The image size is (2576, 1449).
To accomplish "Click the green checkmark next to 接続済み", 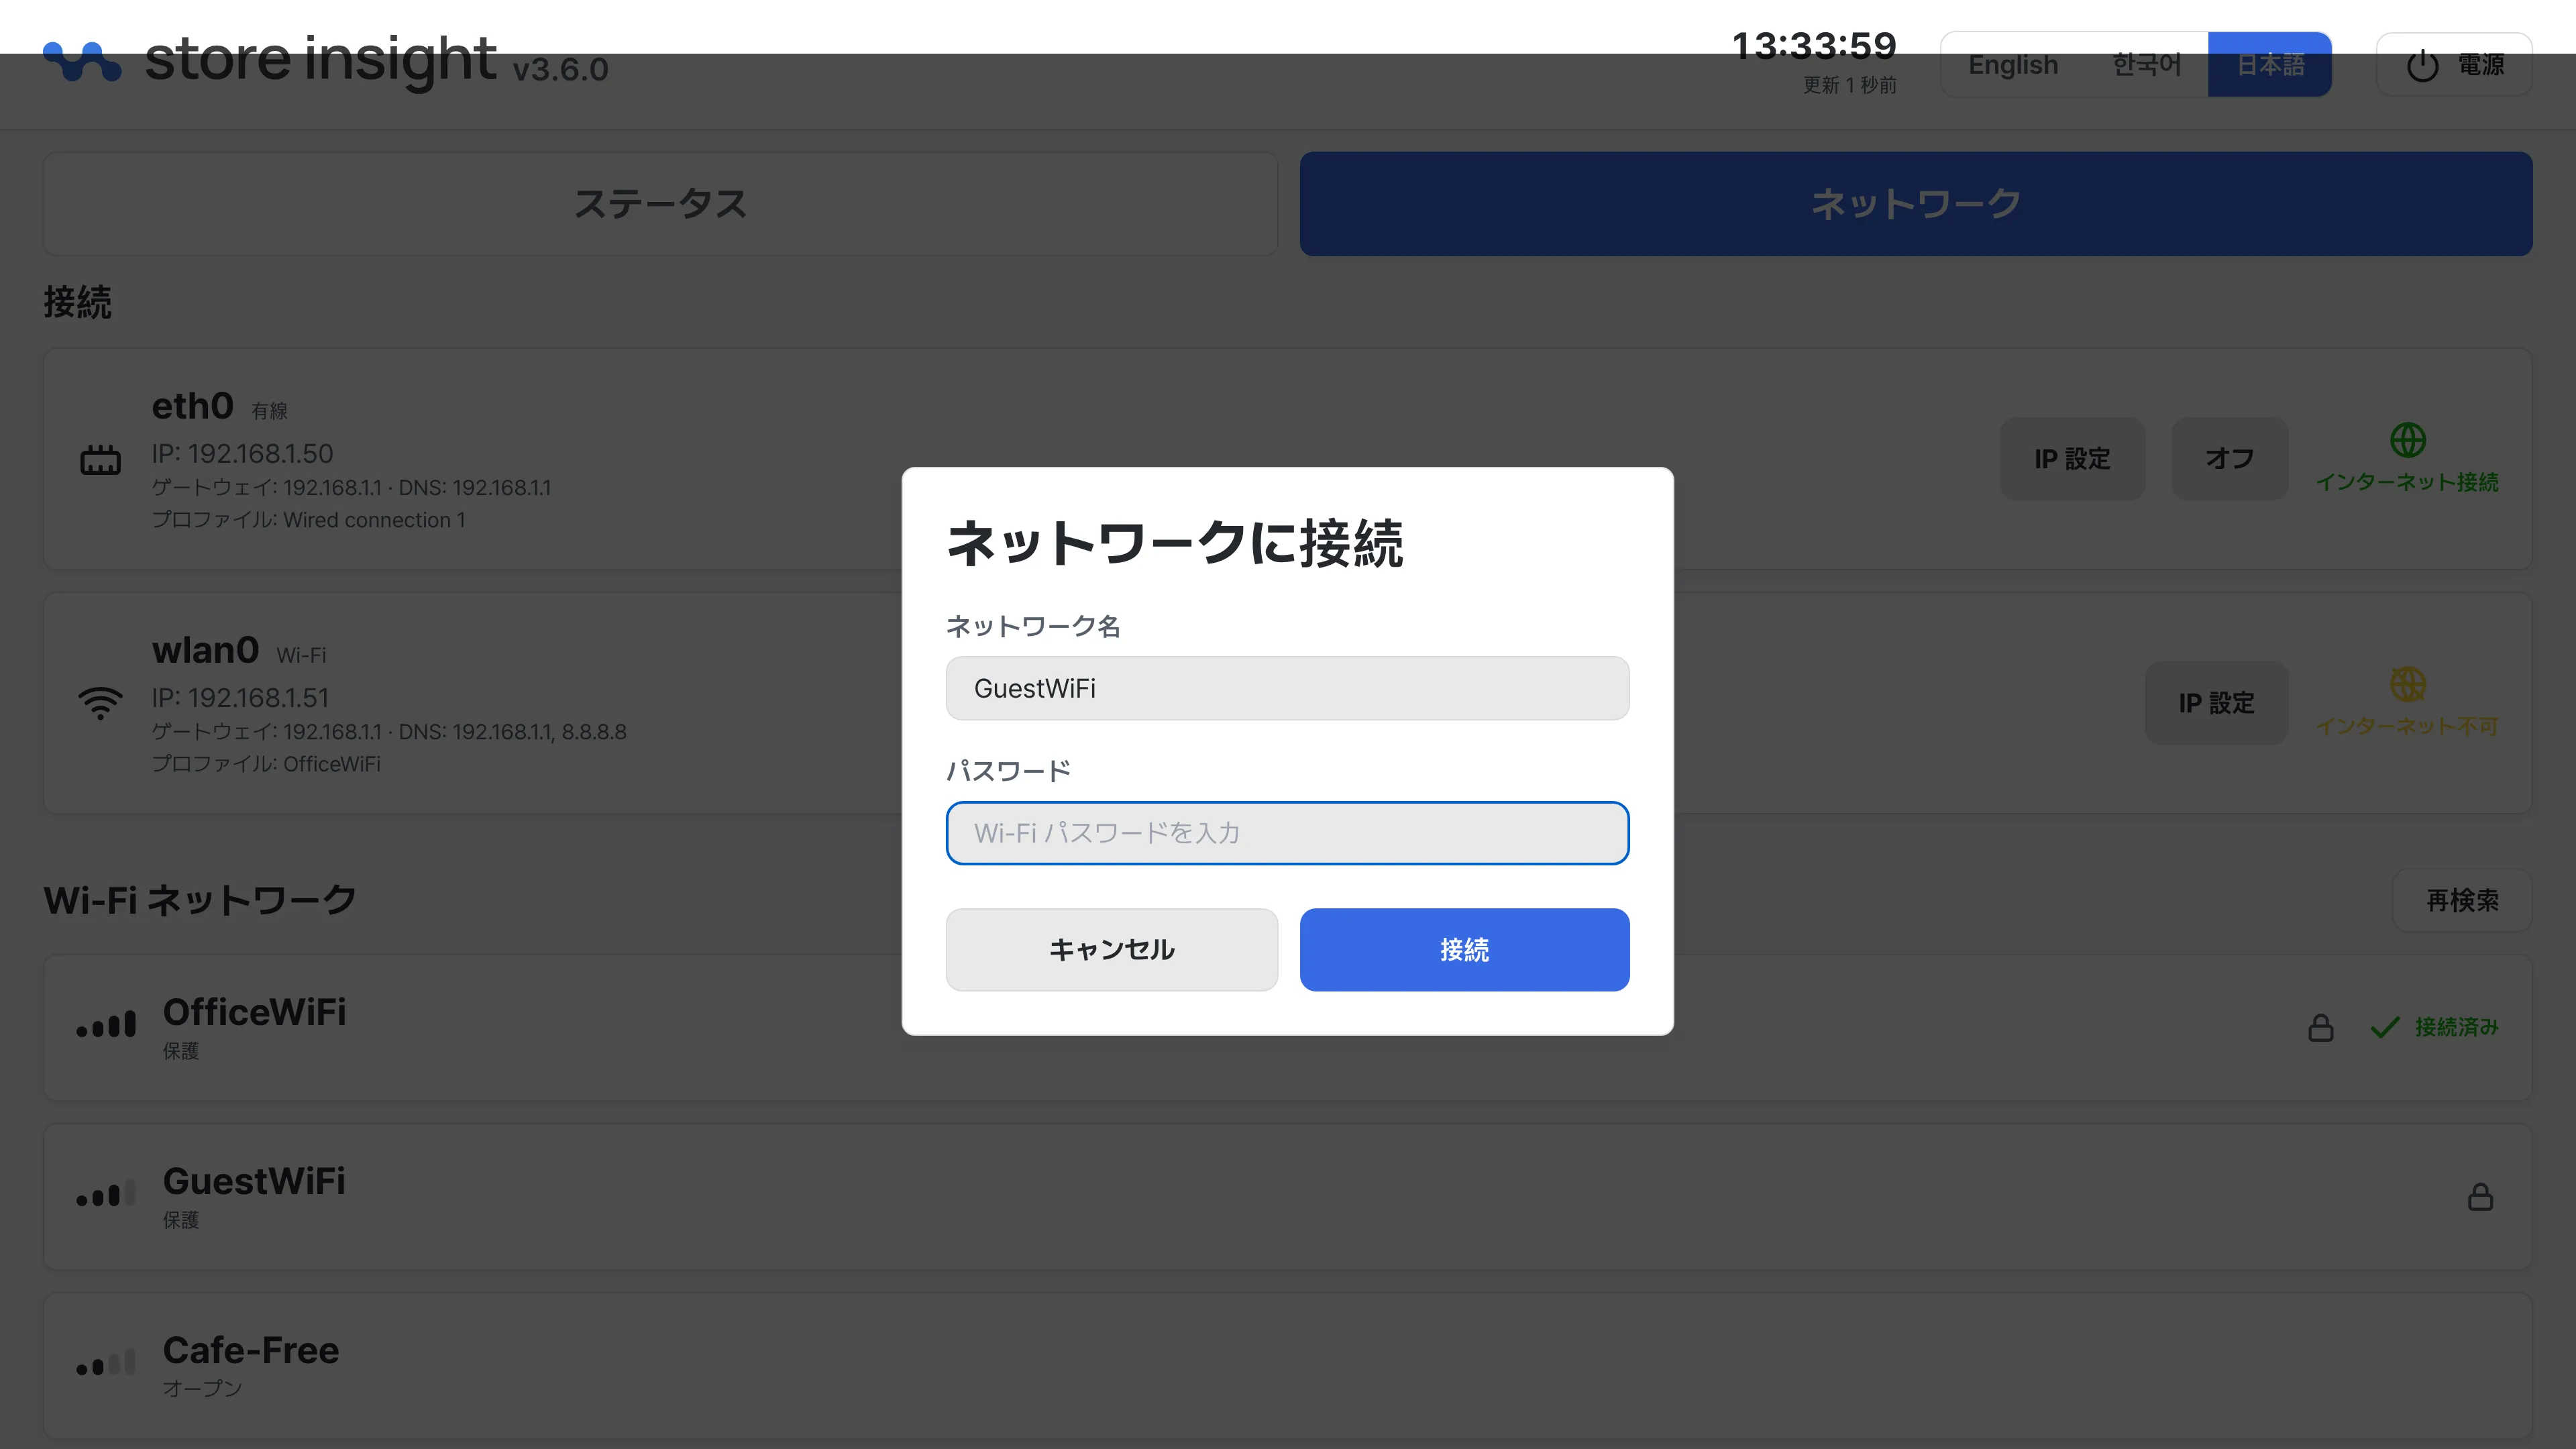I will [x=2385, y=1027].
